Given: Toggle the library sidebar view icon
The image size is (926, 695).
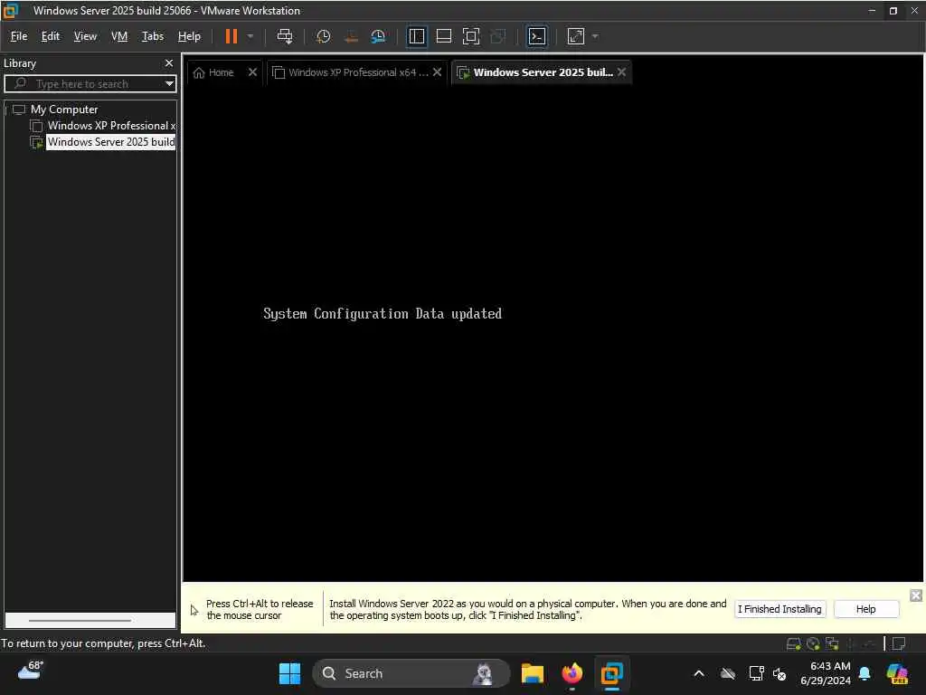Looking at the screenshot, I should [x=416, y=36].
